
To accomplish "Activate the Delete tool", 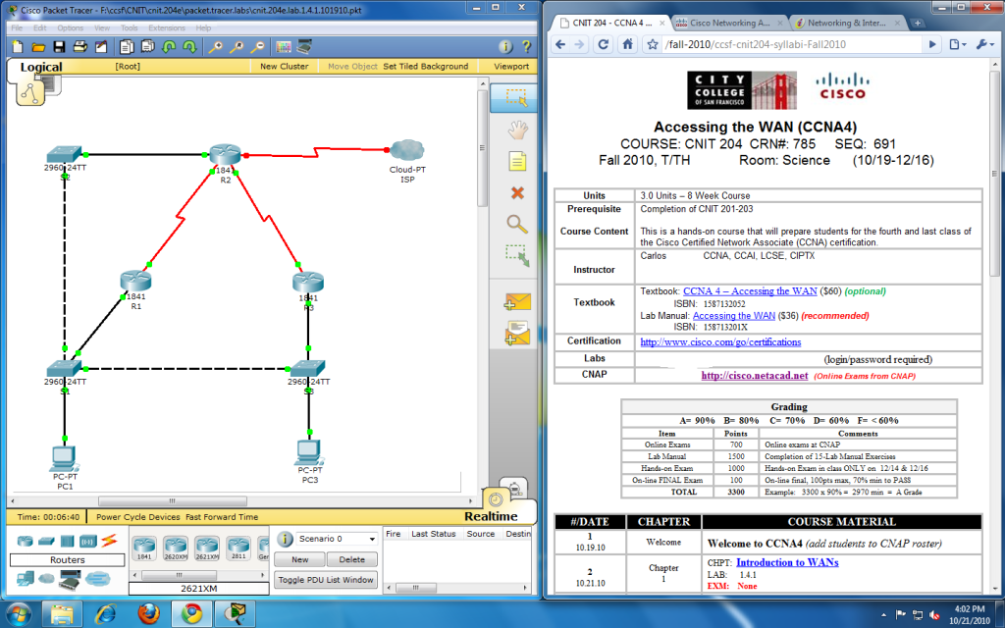I will tap(517, 192).
